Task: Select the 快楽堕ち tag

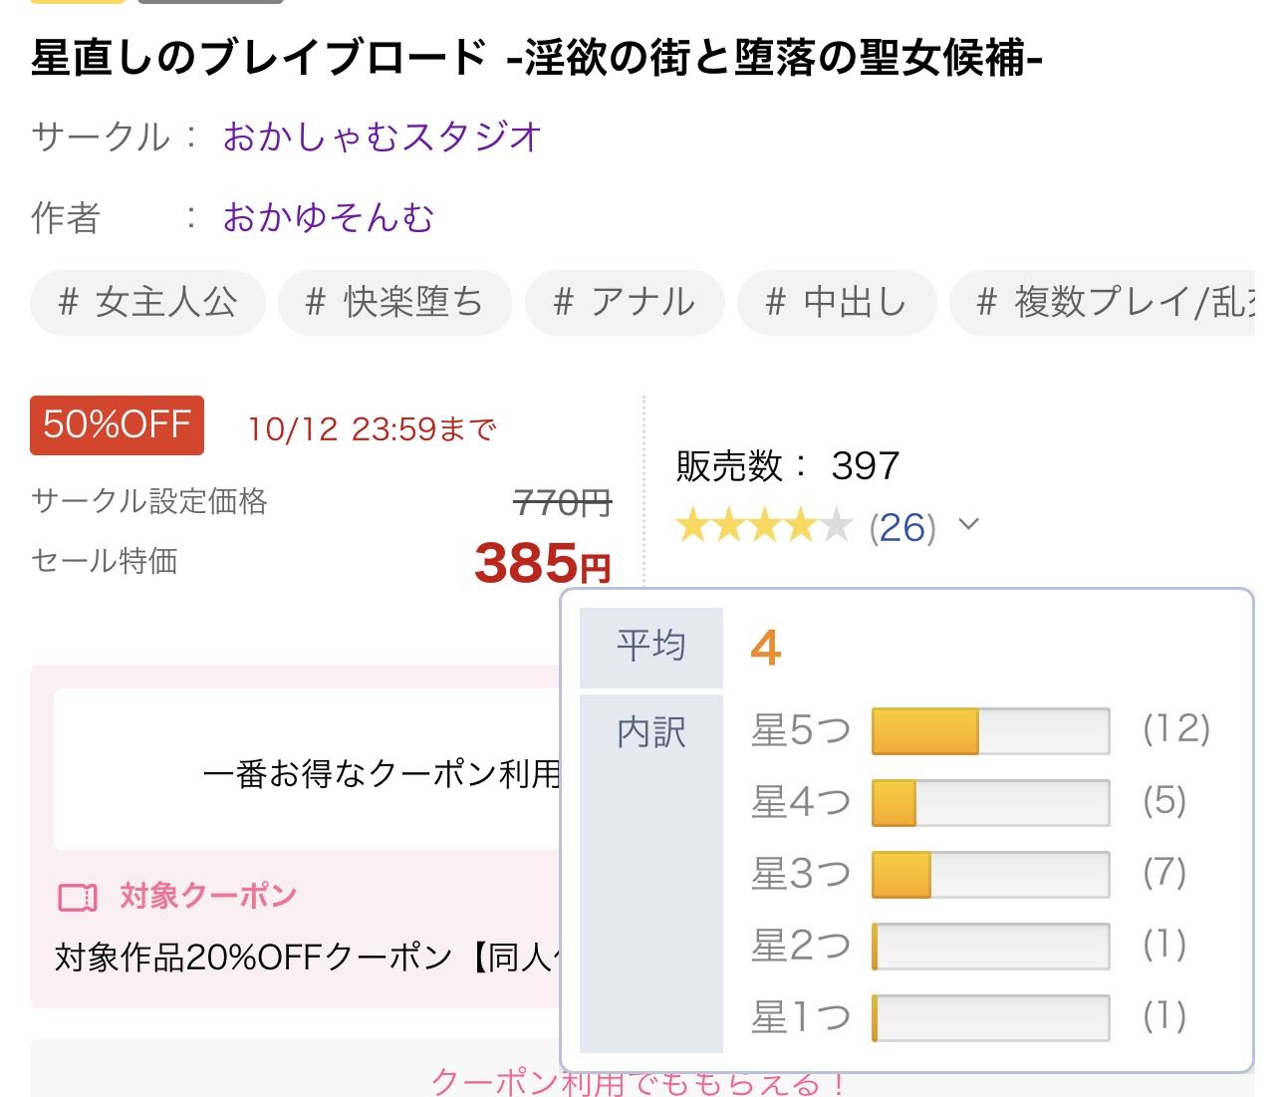Action: pos(394,302)
